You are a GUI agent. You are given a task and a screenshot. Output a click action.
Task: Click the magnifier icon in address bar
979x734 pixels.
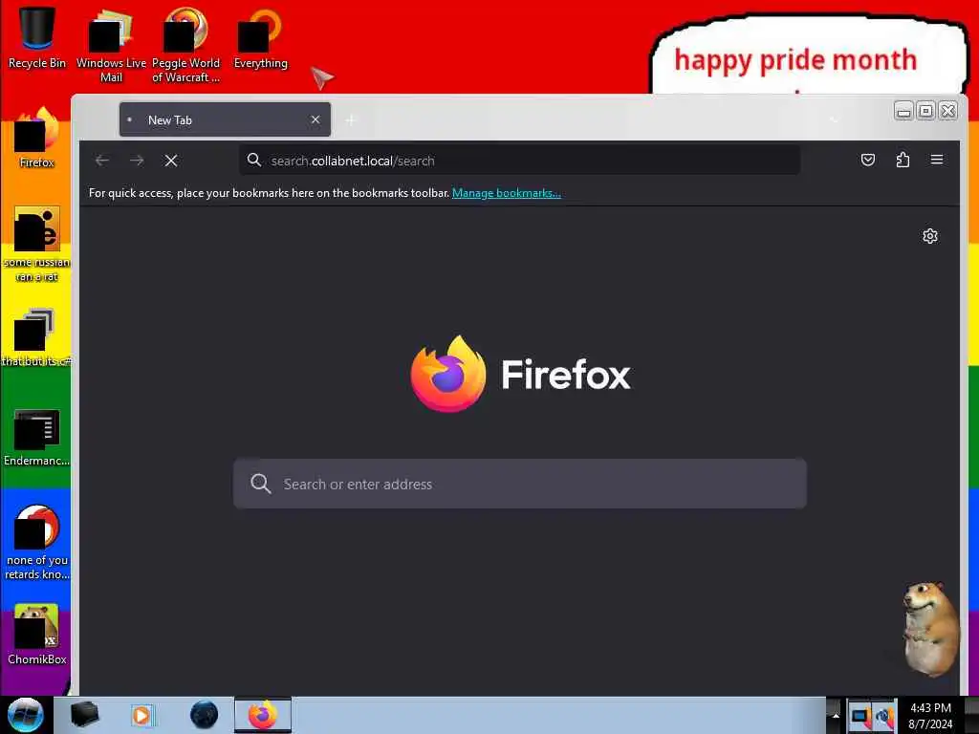tap(253, 161)
